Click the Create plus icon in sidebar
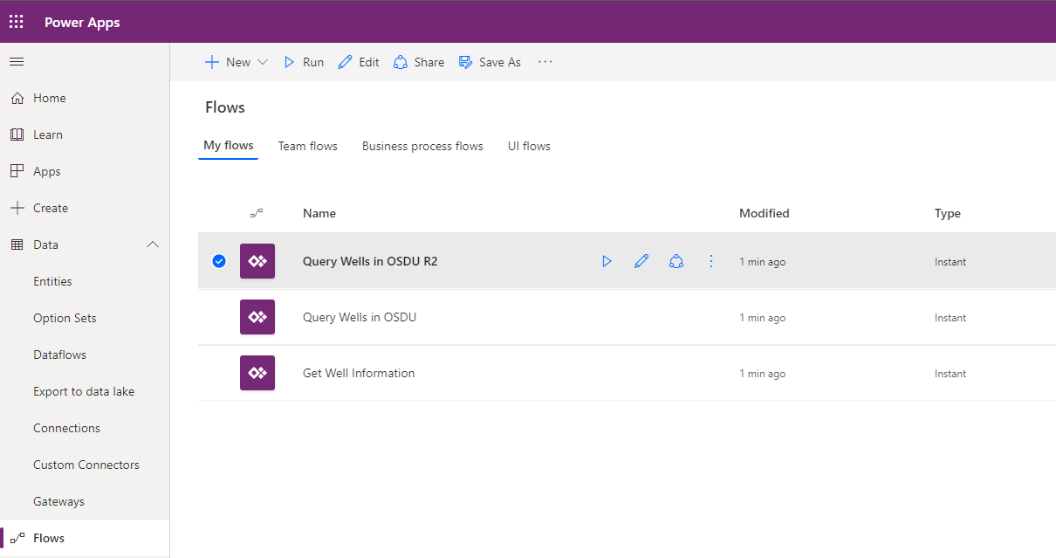Screen dimensions: 1056x558 (x=17, y=208)
